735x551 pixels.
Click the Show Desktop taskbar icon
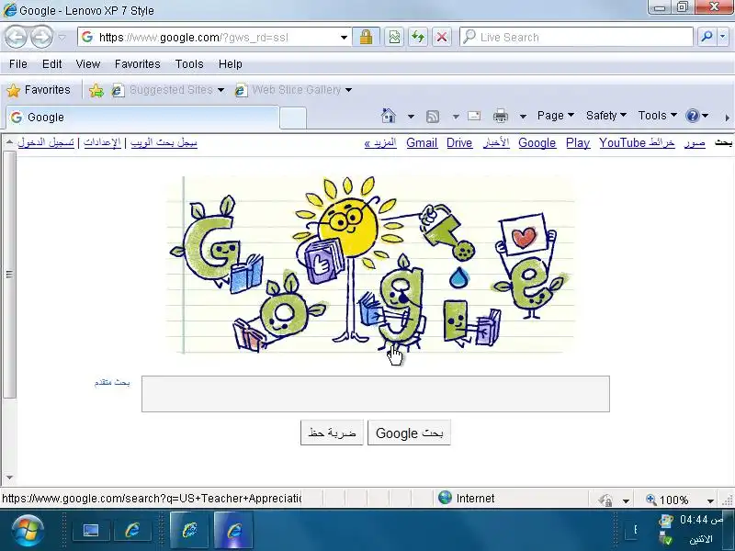coord(91,531)
